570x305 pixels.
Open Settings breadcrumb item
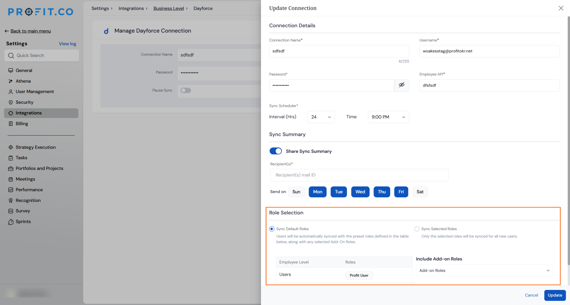100,8
